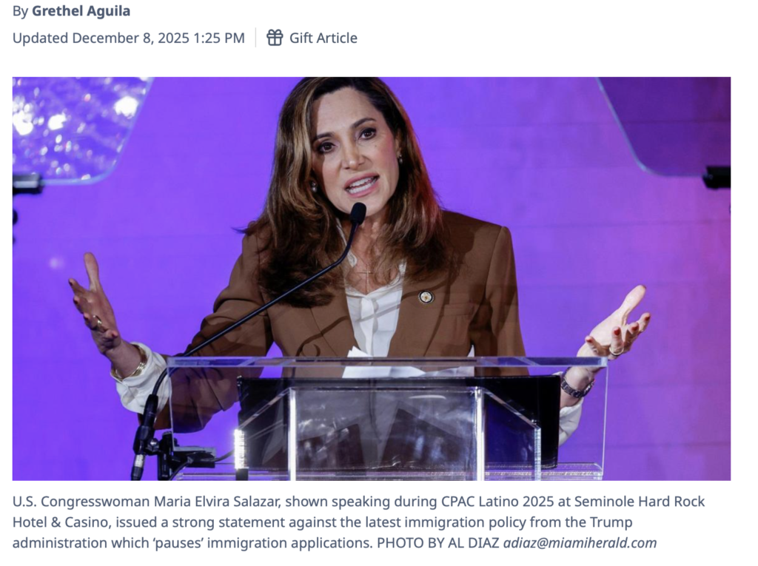
Task: Click the 'Seminole Hard Rock' caption text
Action: click(640, 501)
